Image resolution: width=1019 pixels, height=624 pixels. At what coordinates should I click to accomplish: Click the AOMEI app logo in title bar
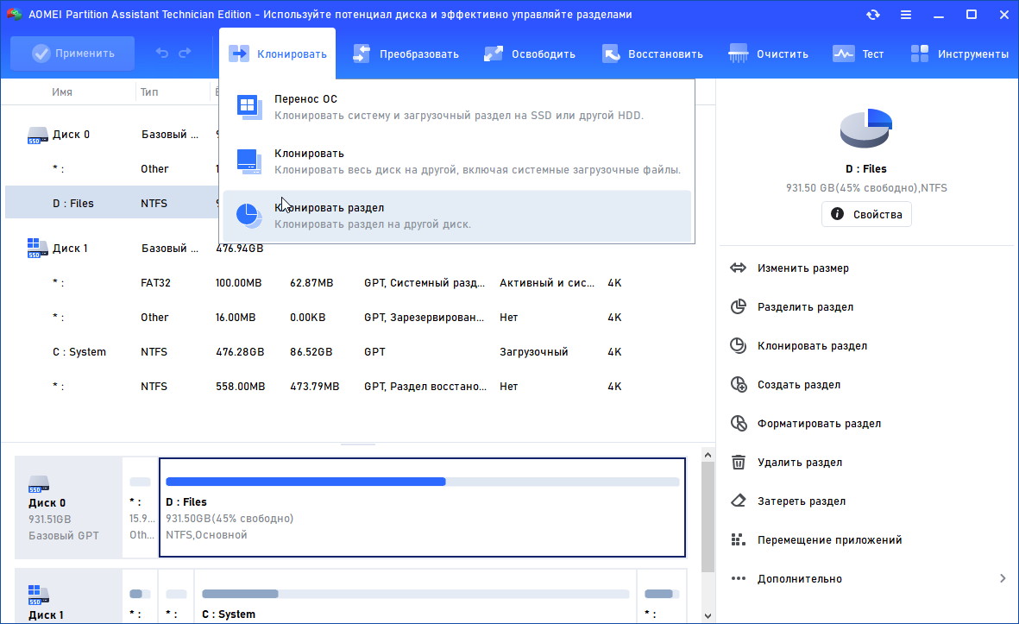click(x=14, y=15)
